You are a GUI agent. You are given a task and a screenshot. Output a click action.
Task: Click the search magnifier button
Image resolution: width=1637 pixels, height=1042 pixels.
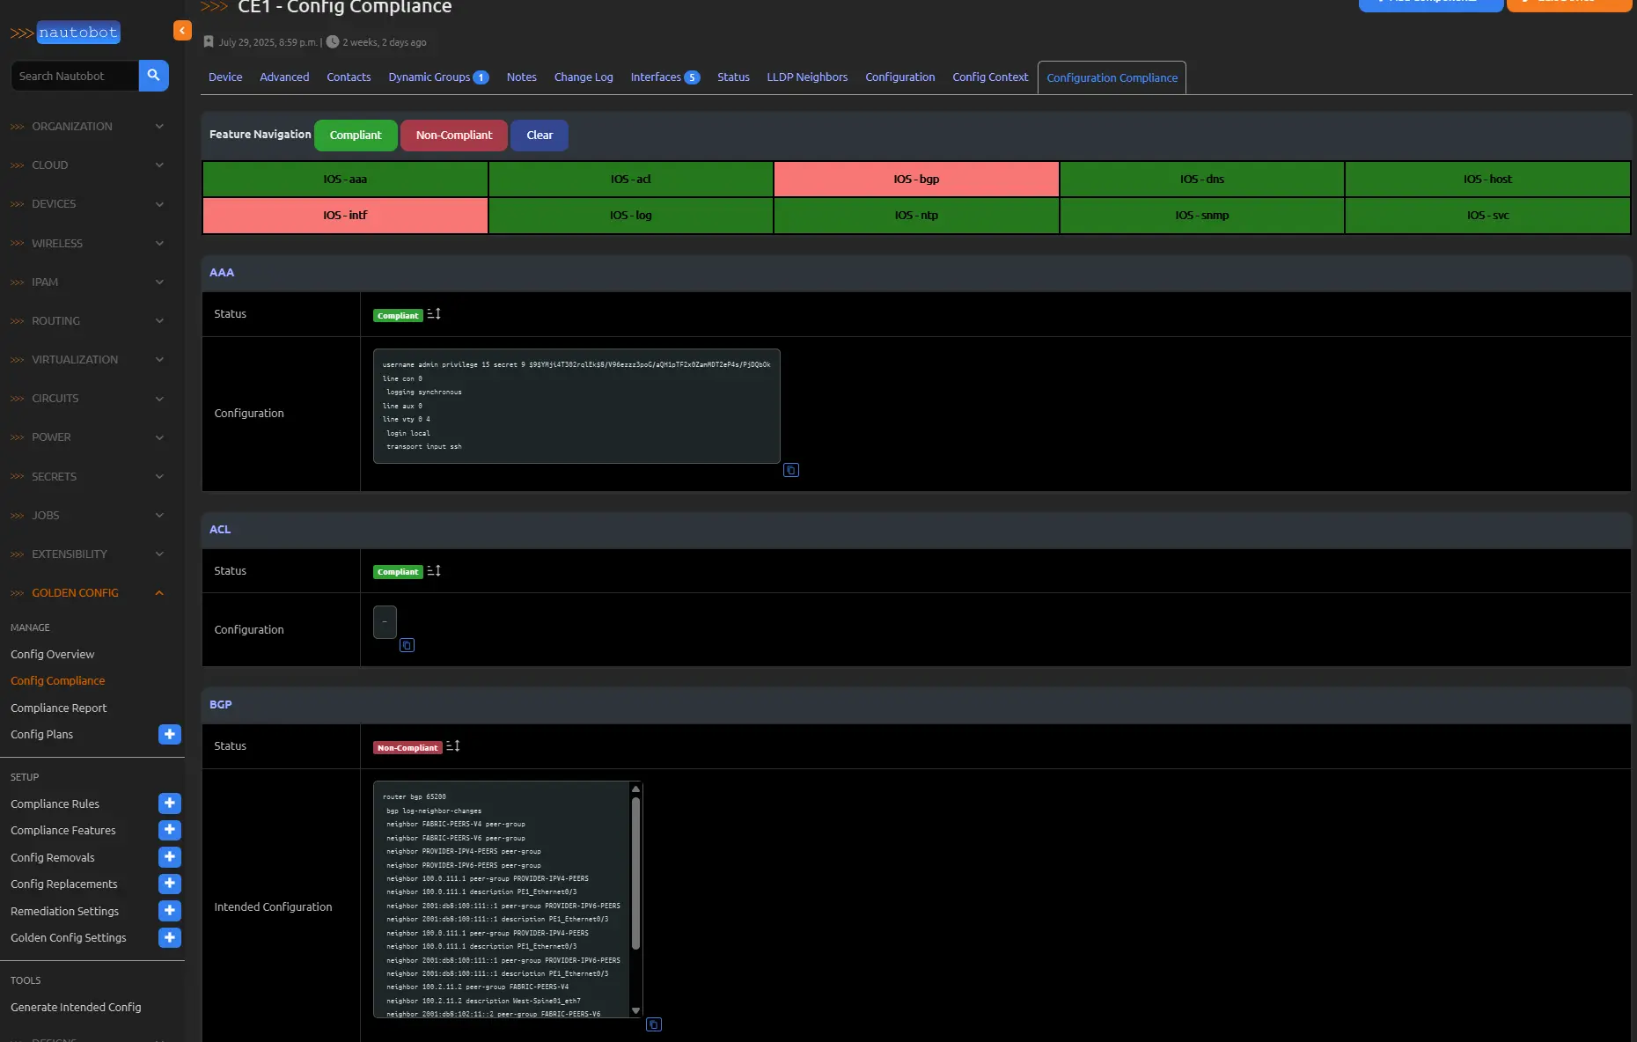(x=153, y=76)
